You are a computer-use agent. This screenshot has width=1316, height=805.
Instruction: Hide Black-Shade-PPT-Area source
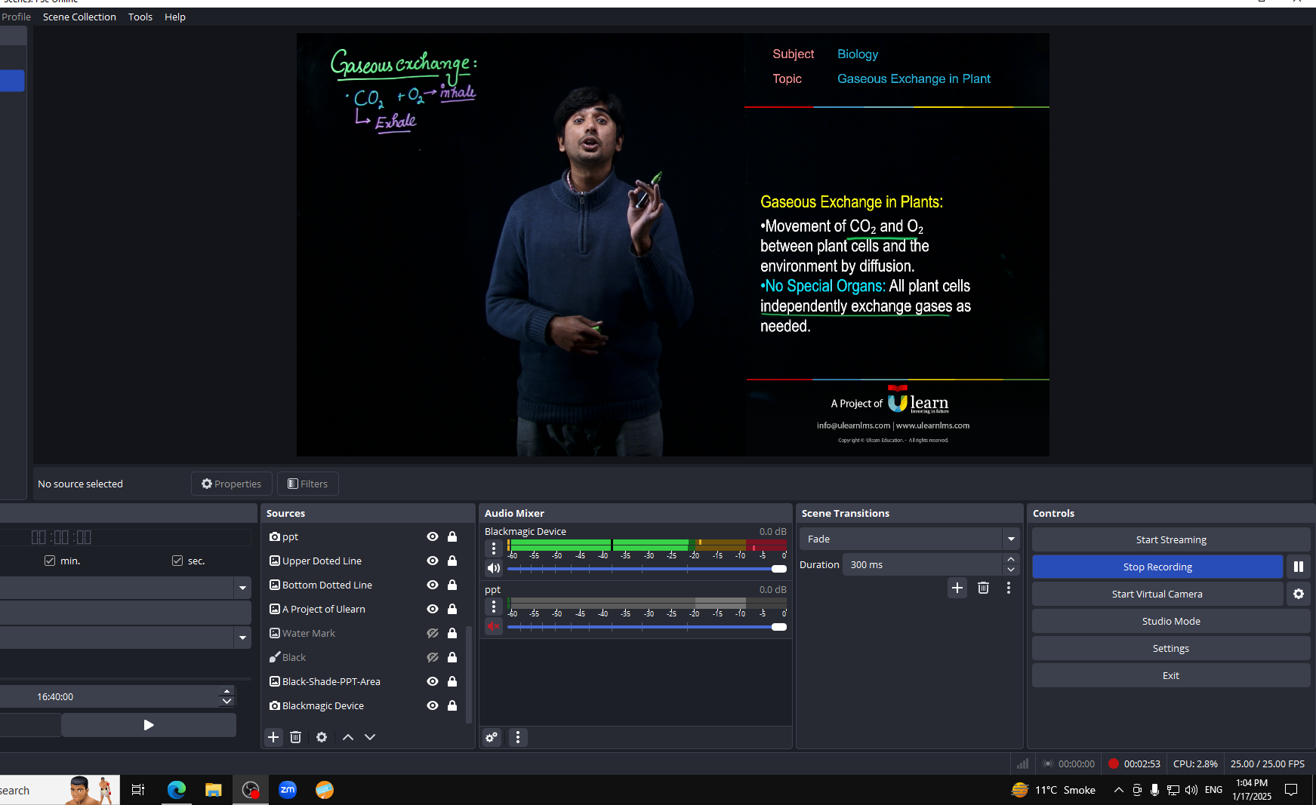(x=433, y=681)
